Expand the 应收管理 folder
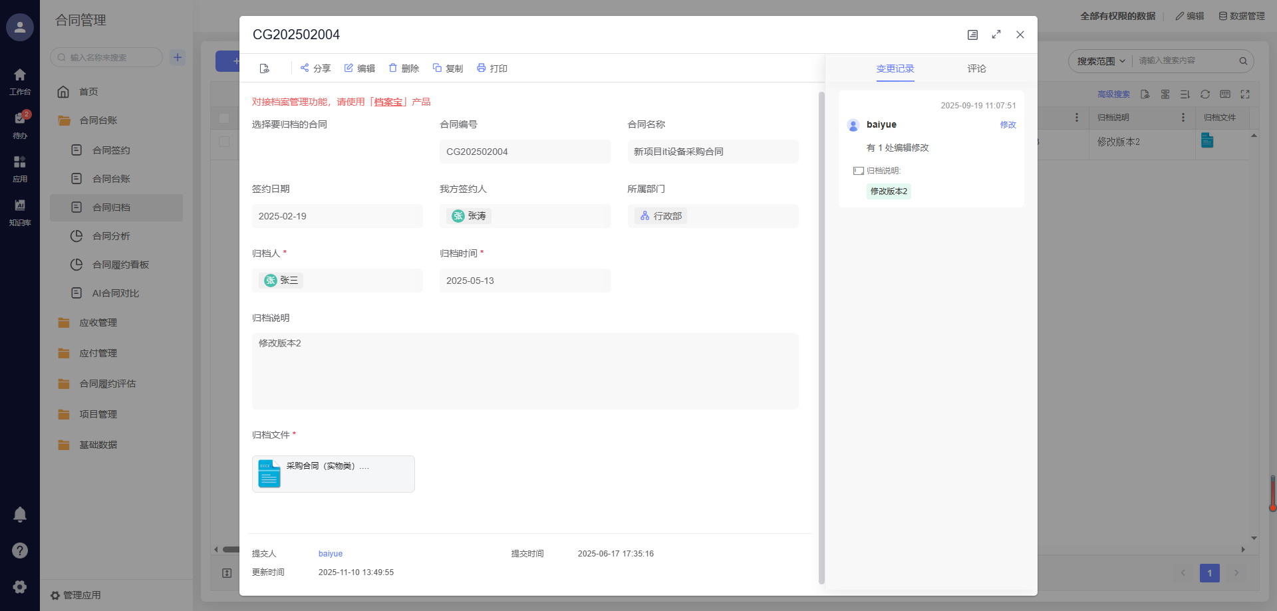 click(x=98, y=322)
